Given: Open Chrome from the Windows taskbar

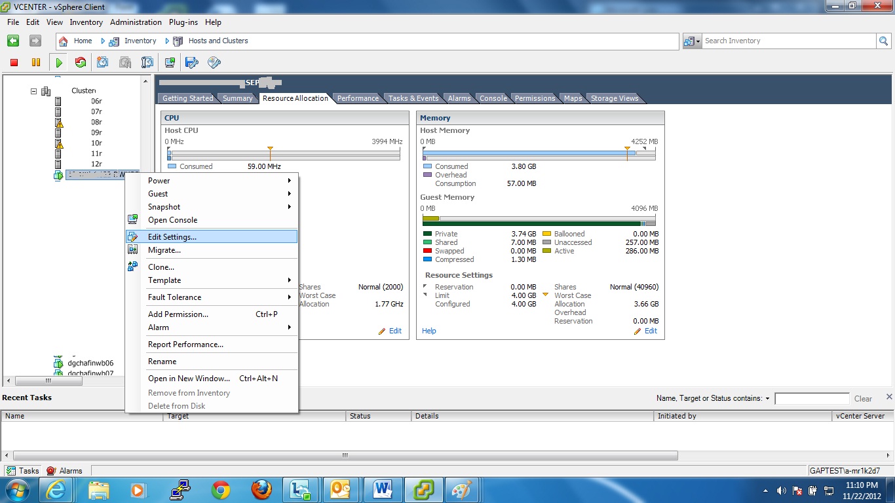Looking at the screenshot, I should coord(221,490).
